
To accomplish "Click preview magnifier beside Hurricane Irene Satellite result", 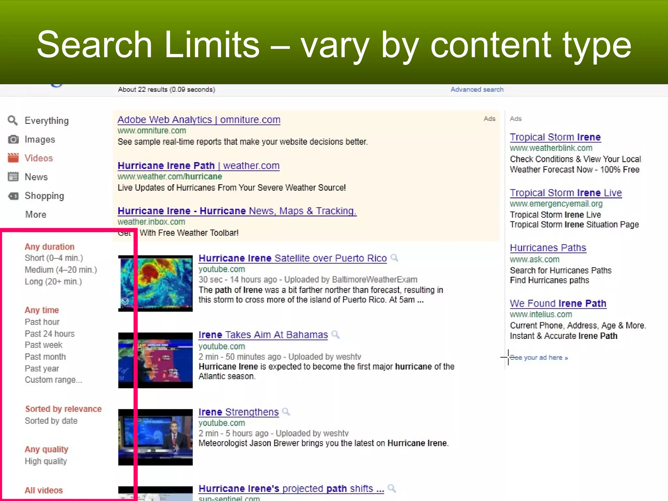I will pyautogui.click(x=394, y=258).
